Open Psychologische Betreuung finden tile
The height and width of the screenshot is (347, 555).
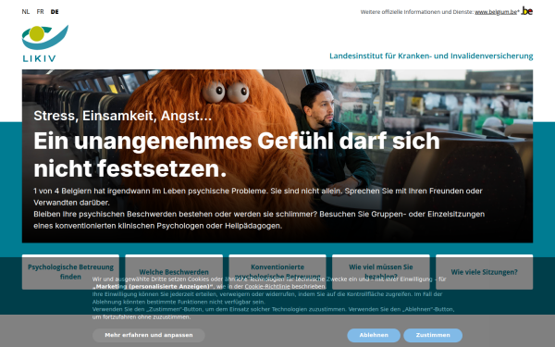[x=70, y=272]
